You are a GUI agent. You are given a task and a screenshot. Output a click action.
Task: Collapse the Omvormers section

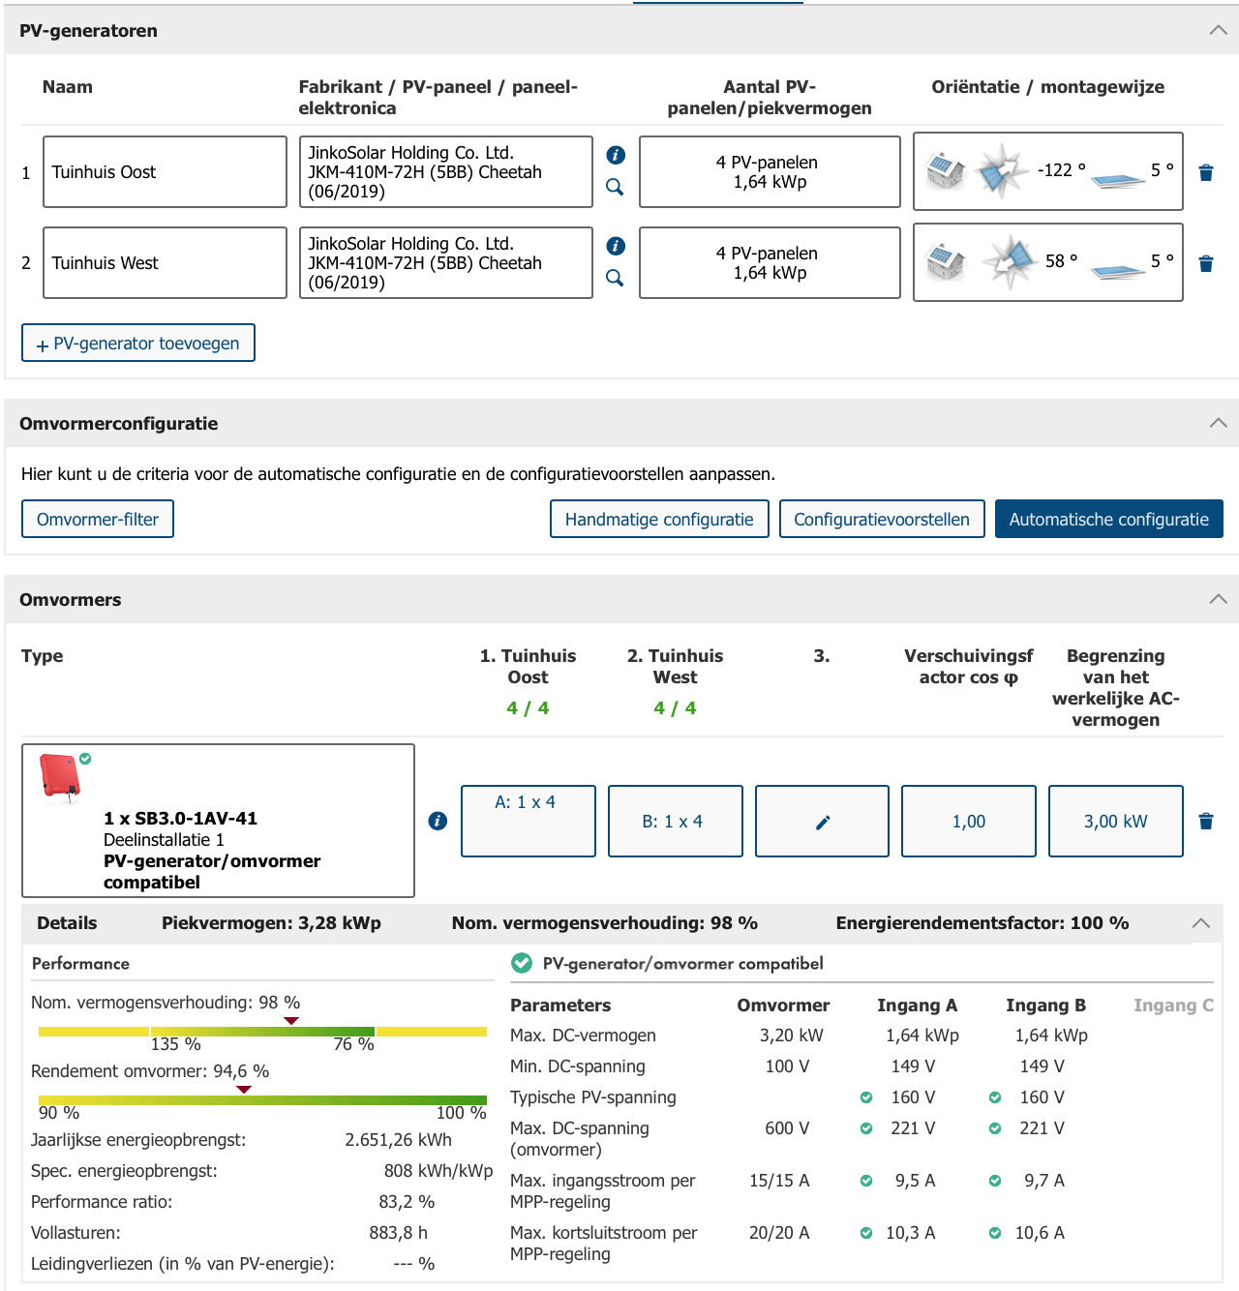coord(1219,599)
